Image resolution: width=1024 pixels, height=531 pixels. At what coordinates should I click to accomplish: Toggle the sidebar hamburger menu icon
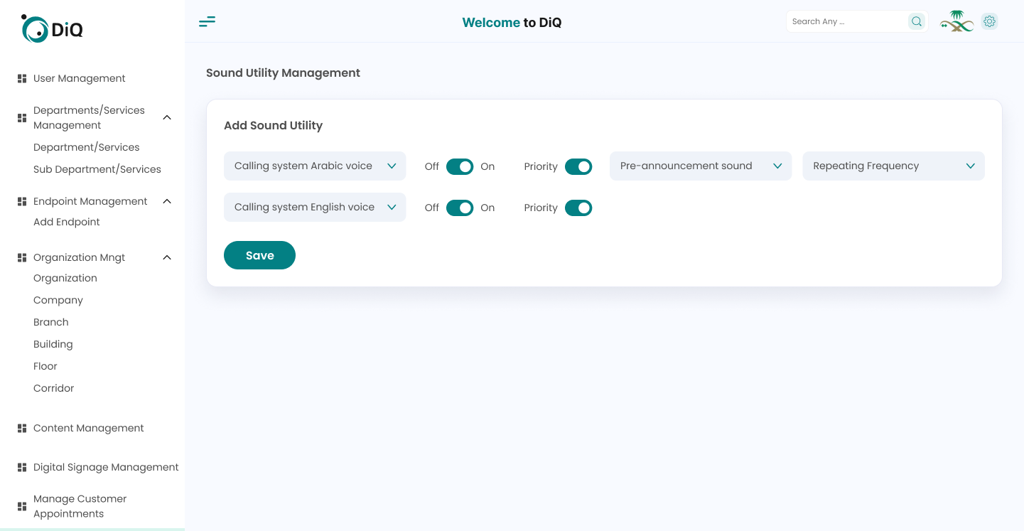pos(207,21)
